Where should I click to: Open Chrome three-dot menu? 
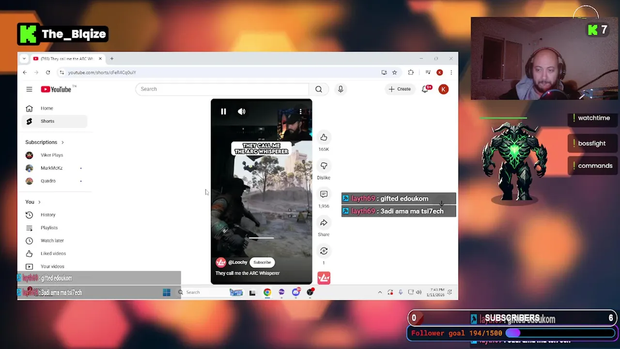pos(451,73)
